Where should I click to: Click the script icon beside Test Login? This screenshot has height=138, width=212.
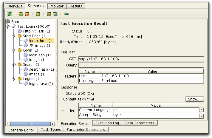tap(14, 27)
